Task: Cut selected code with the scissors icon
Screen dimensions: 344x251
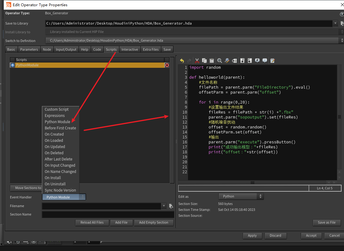Action: click(x=197, y=61)
